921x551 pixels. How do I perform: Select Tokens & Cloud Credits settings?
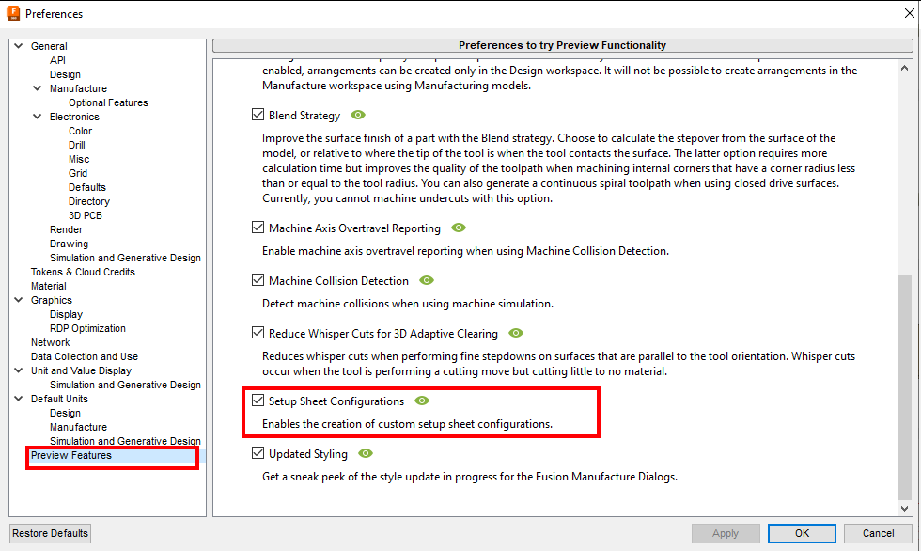click(82, 271)
